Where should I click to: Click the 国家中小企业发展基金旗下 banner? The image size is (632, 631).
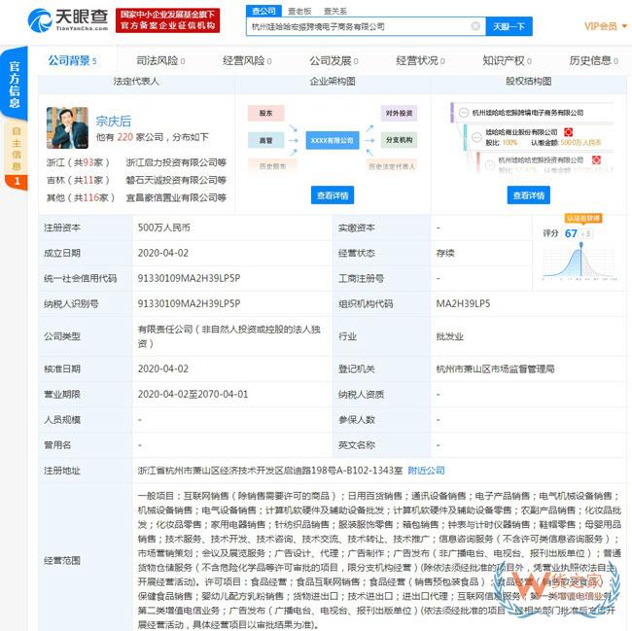pyautogui.click(x=167, y=20)
